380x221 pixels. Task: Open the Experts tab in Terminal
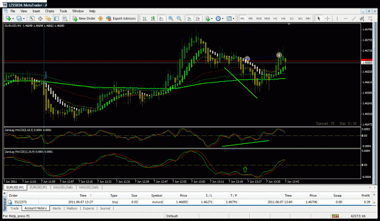coord(88,208)
